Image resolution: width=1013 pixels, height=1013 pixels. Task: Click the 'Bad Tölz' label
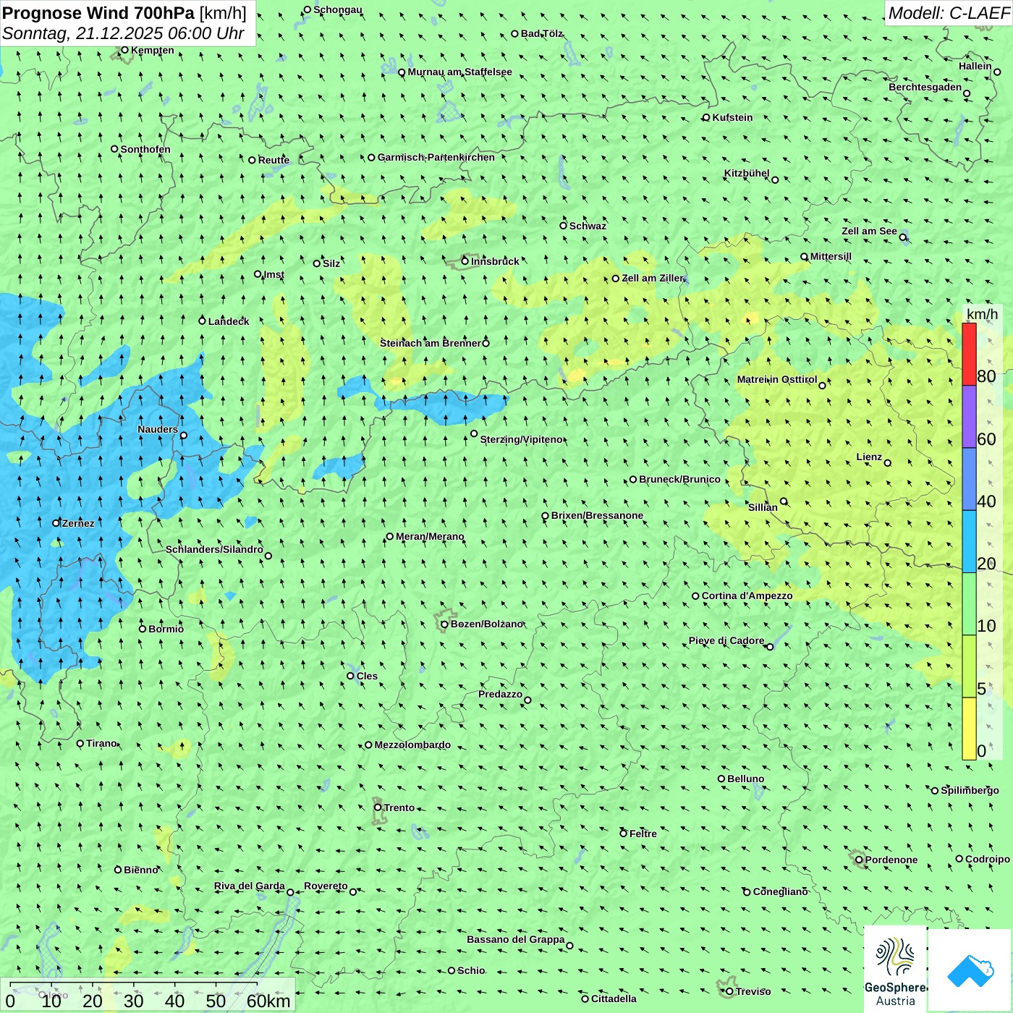(542, 33)
